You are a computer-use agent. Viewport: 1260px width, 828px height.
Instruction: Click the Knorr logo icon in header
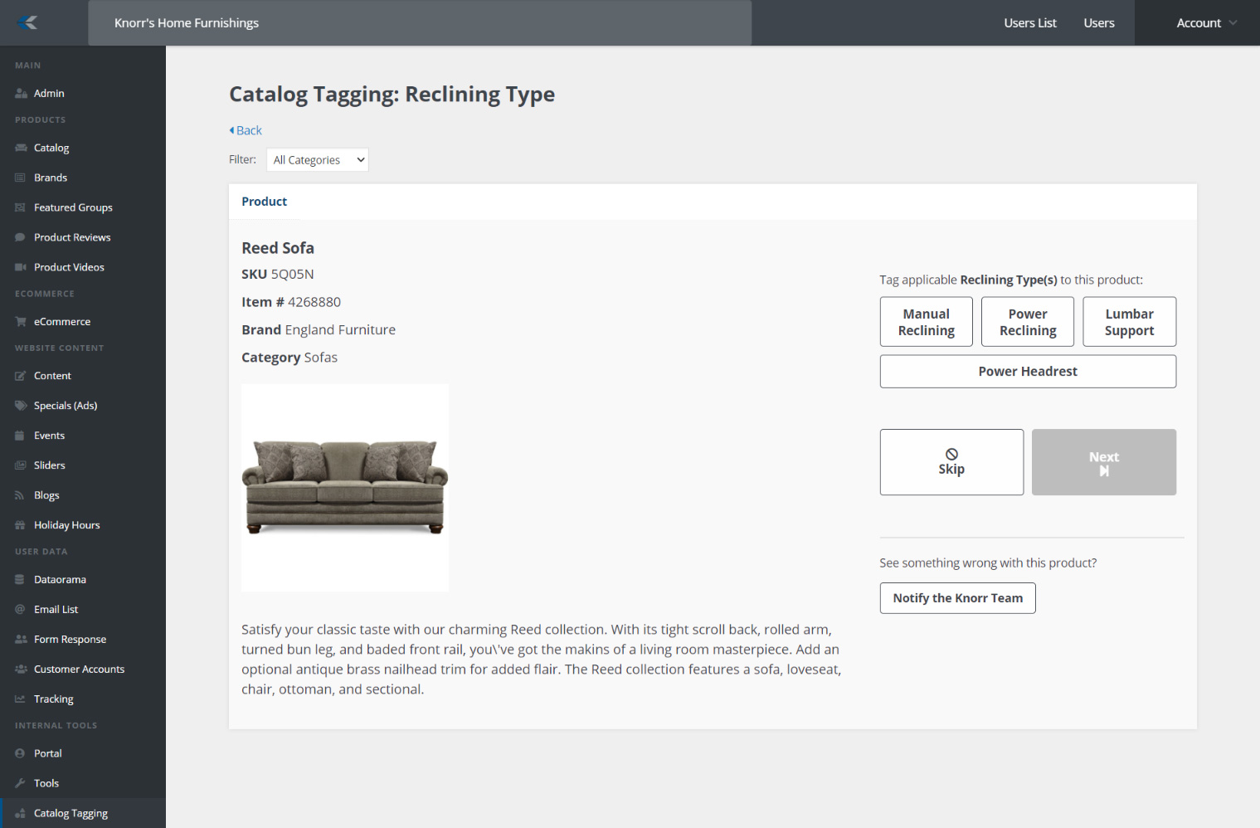point(28,22)
